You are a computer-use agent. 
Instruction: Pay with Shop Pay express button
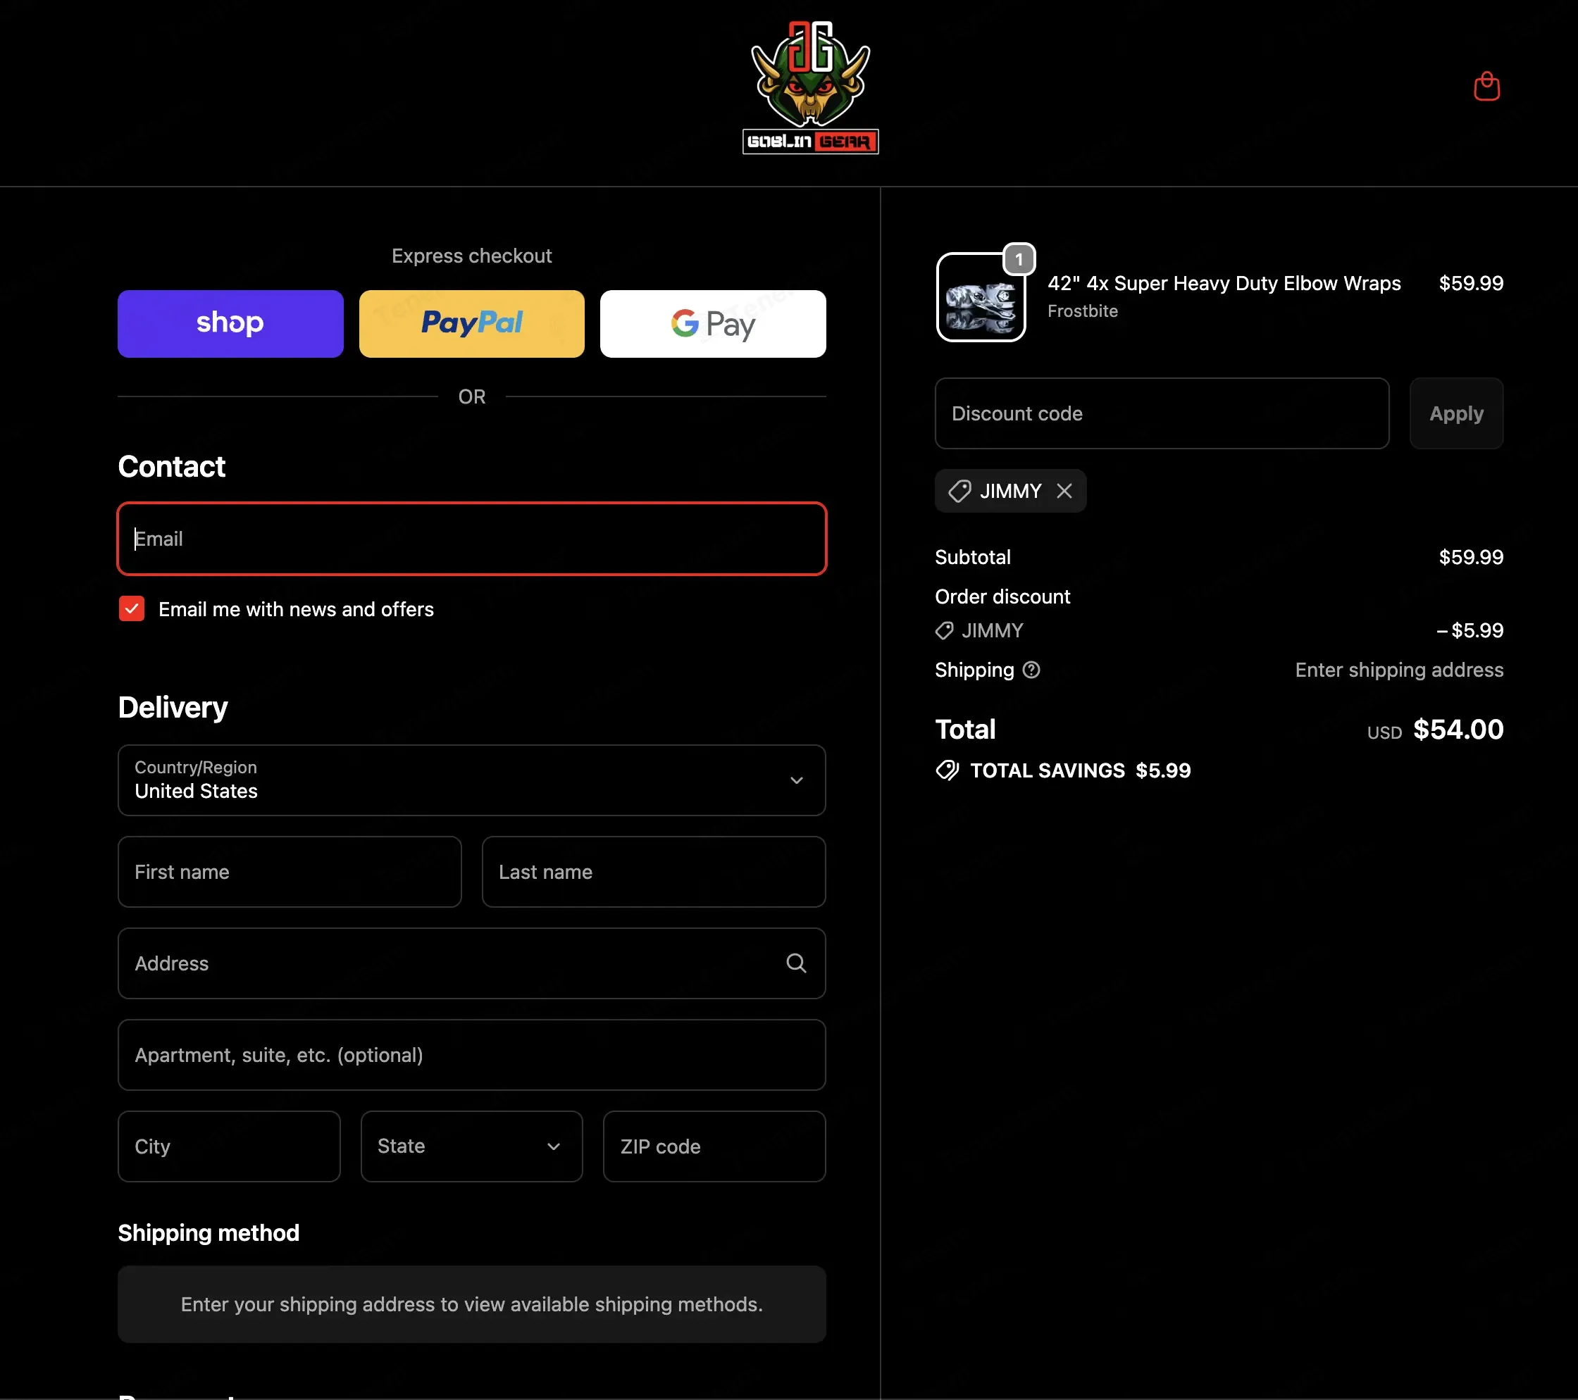230,323
